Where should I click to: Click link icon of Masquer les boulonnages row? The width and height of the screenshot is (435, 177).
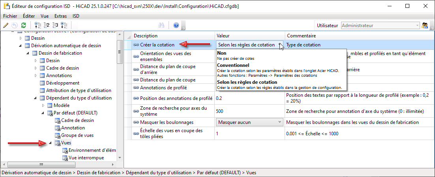click(x=136, y=122)
